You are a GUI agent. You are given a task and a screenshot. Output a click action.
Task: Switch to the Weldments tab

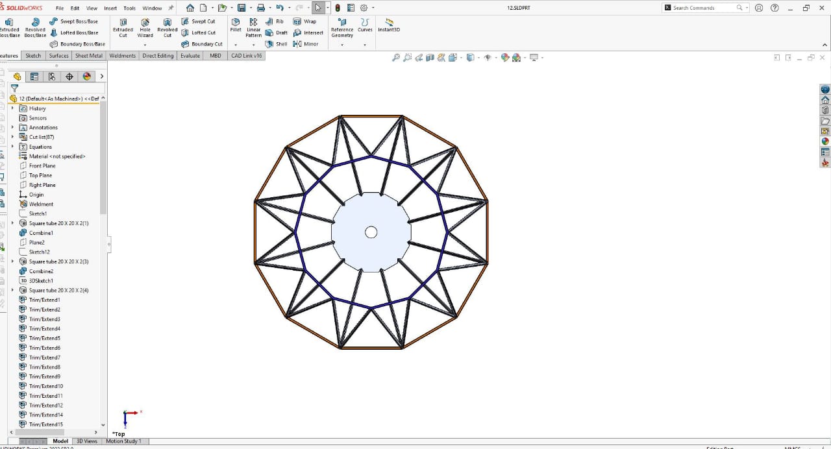tap(123, 56)
